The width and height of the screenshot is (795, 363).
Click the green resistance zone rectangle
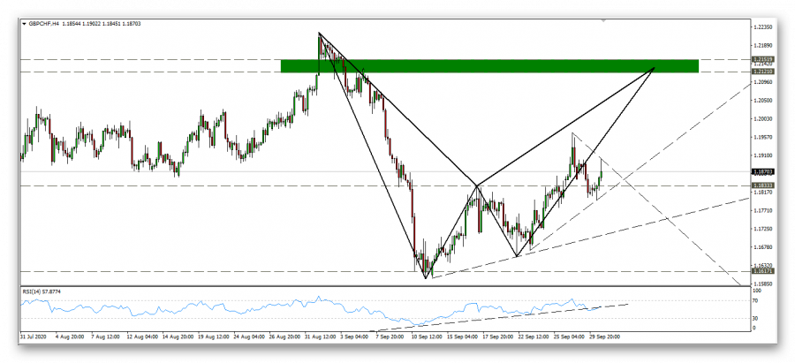[x=488, y=65]
